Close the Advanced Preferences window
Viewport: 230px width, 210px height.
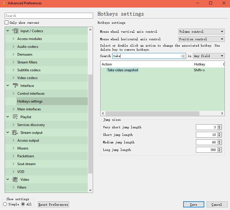point(224,3)
